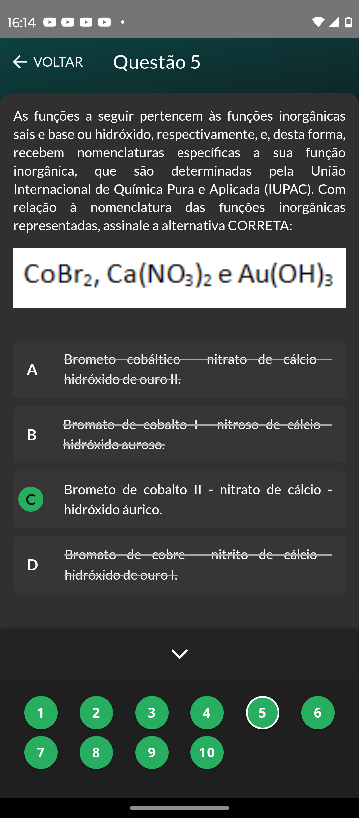Select answer option A
The height and width of the screenshot is (818, 359).
(179, 369)
